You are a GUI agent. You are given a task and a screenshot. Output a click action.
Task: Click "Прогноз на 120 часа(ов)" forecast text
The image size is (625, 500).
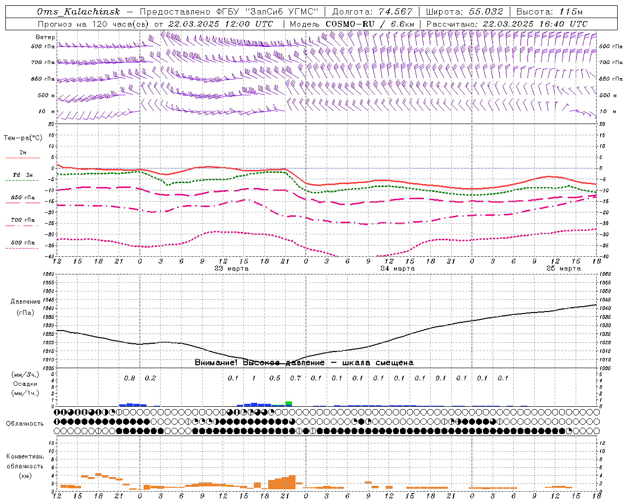[x=94, y=24]
